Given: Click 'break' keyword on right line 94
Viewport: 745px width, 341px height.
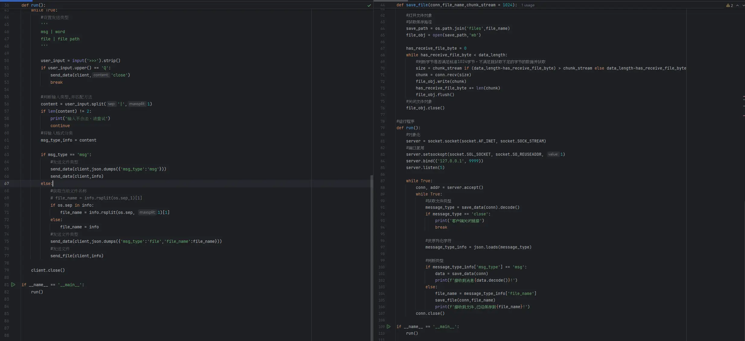Looking at the screenshot, I should 441,227.
